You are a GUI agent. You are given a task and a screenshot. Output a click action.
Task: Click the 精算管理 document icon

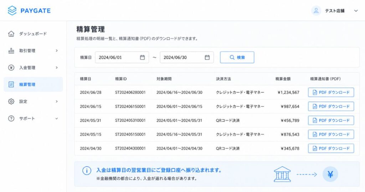pyautogui.click(x=11, y=84)
